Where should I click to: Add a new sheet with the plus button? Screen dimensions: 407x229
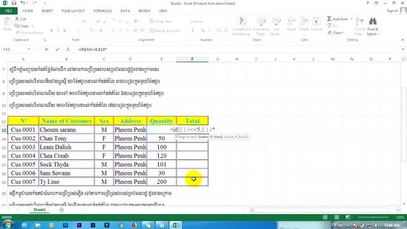pos(62,210)
